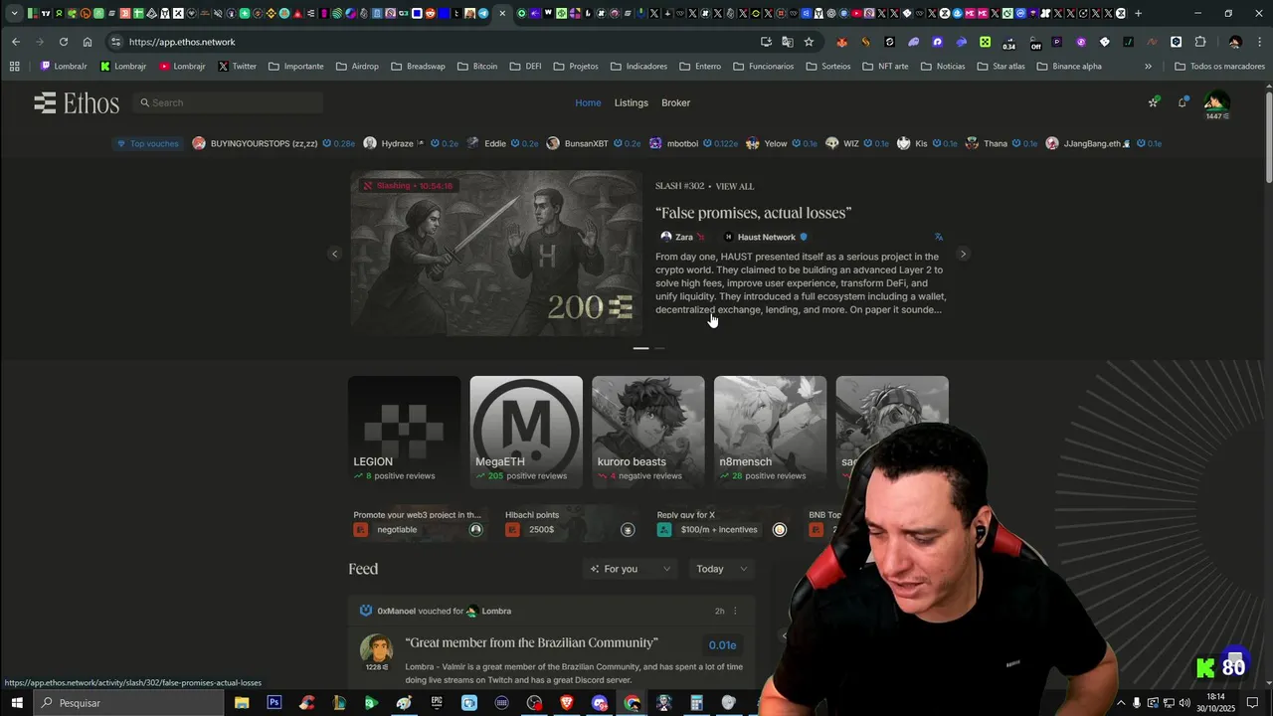
Task: Open the Chrome three-dot menu
Action: (x=1258, y=42)
